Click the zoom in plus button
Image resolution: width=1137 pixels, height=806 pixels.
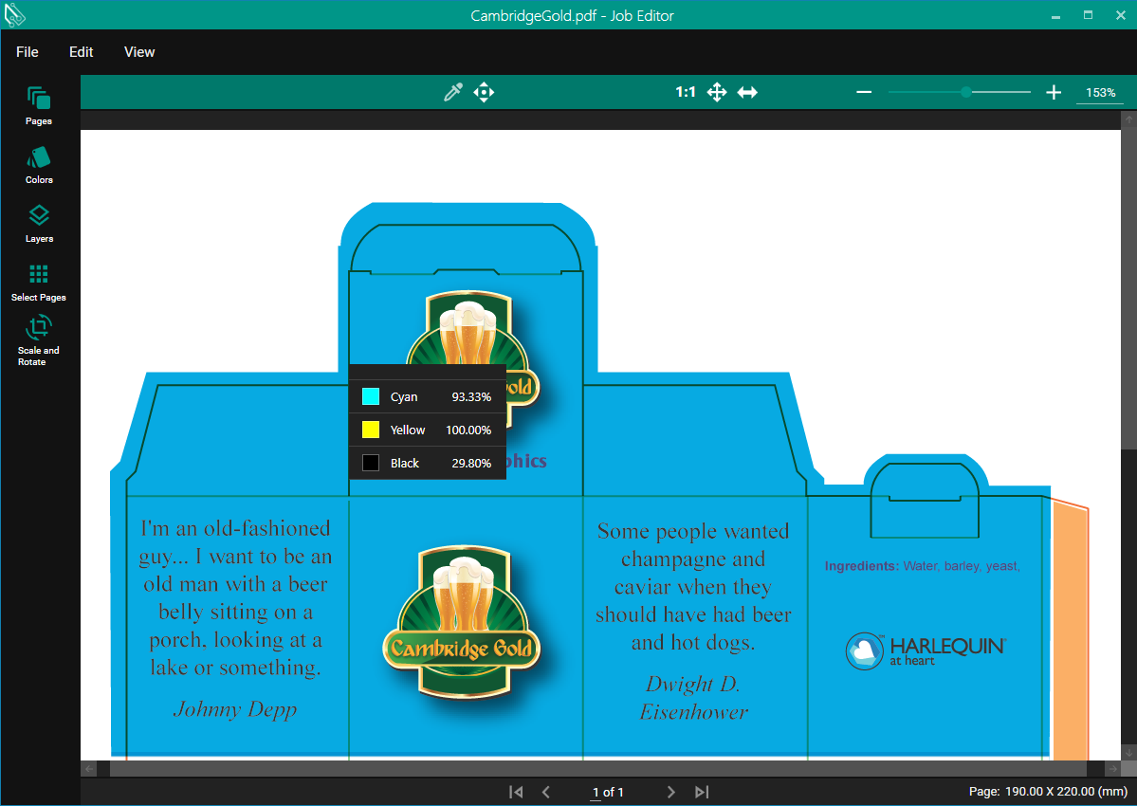(x=1054, y=92)
